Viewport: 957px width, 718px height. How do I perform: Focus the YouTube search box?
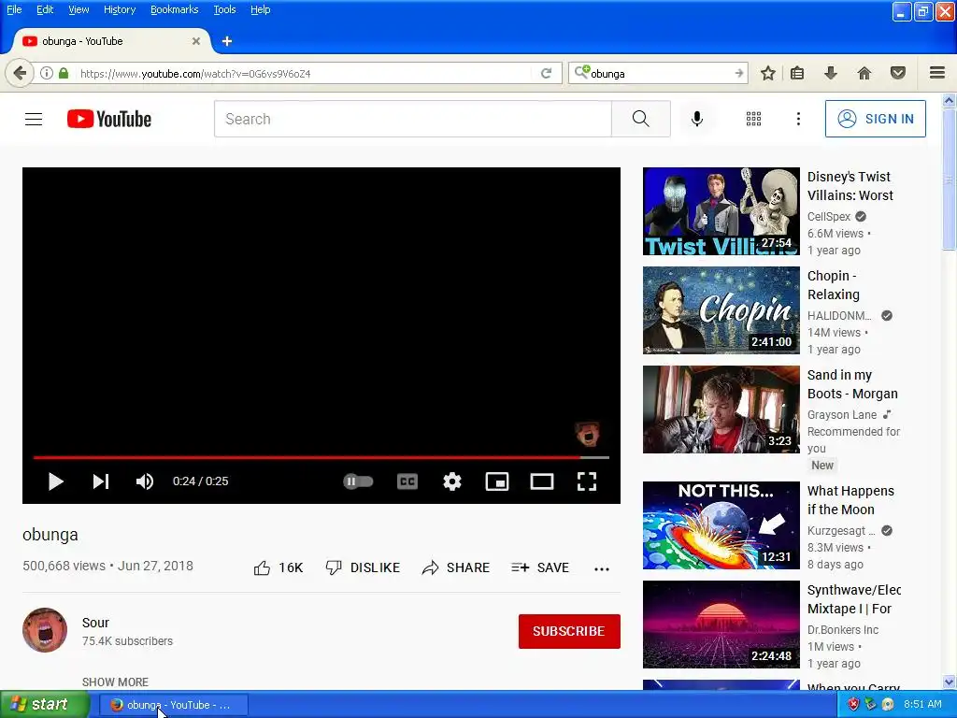click(412, 119)
